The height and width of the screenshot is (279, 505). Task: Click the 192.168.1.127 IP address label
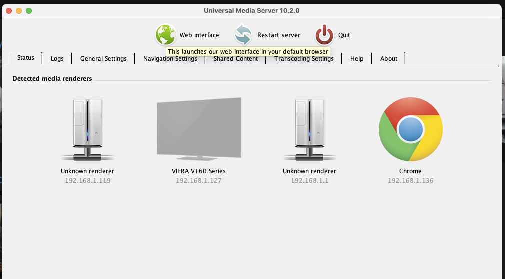(199, 181)
